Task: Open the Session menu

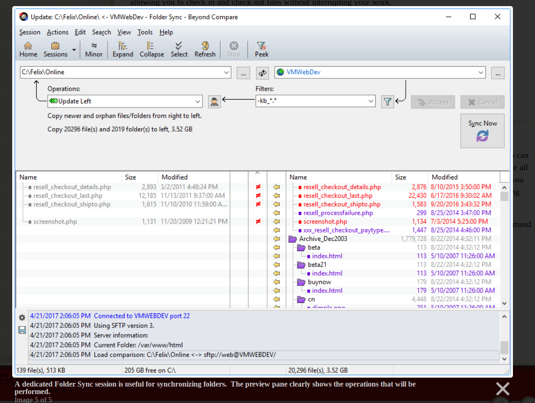Action: pyautogui.click(x=30, y=32)
